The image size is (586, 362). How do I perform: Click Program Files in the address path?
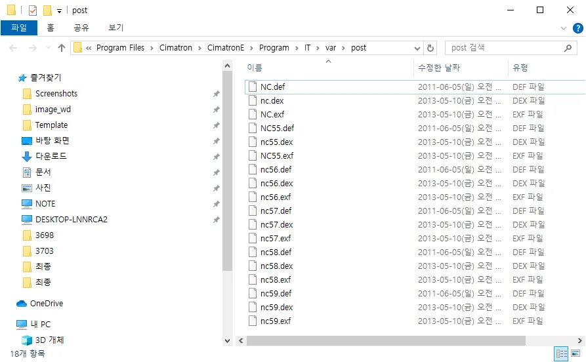point(120,48)
